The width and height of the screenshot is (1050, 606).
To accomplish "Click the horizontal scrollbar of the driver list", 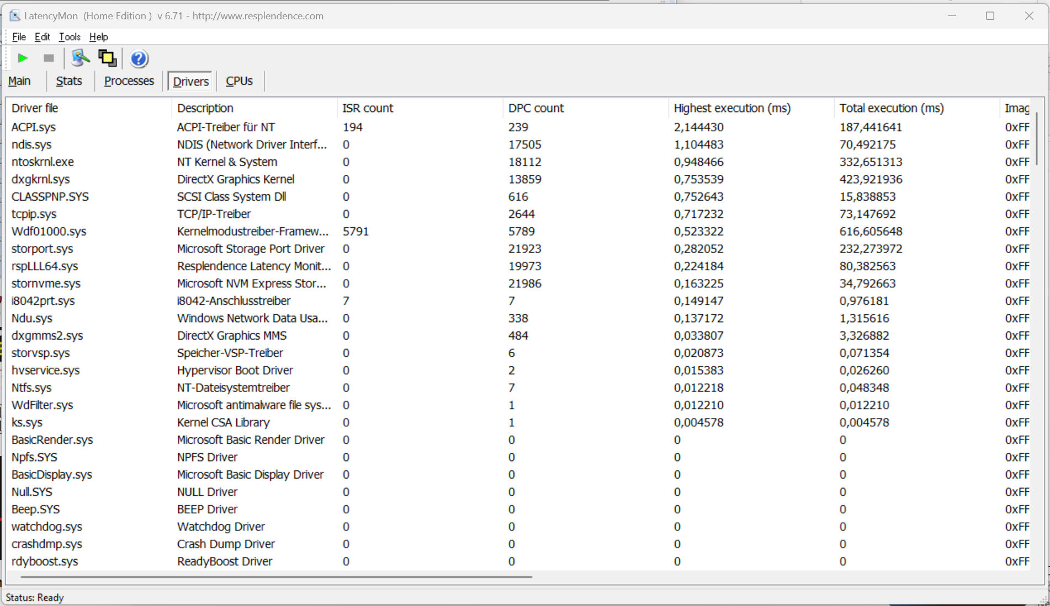I will click(276, 577).
